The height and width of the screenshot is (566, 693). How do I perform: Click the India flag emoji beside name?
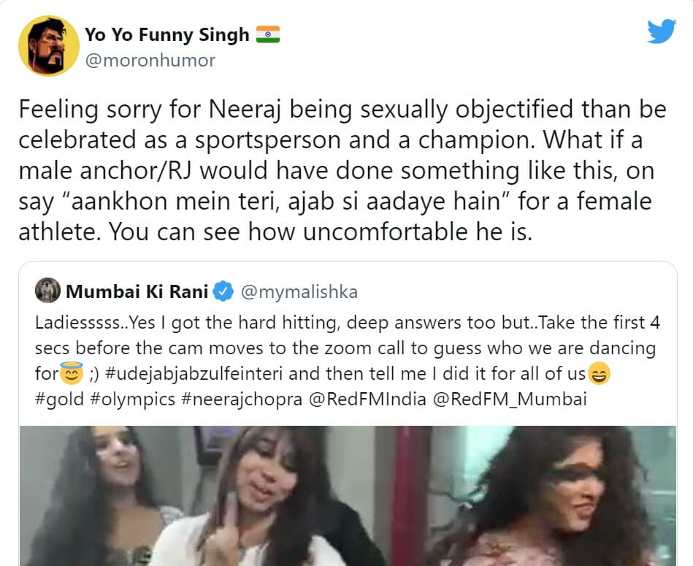[x=268, y=34]
